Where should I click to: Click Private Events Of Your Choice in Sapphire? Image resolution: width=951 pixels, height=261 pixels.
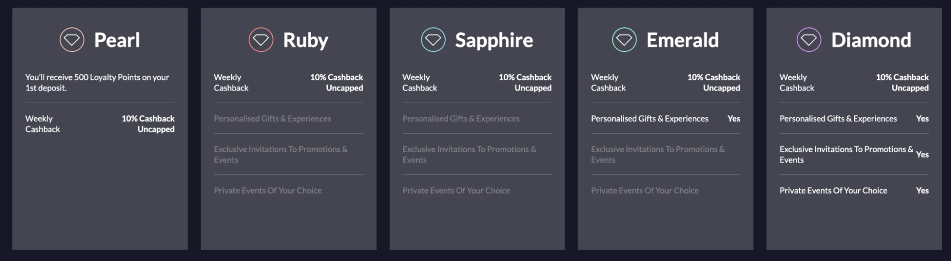(x=456, y=190)
